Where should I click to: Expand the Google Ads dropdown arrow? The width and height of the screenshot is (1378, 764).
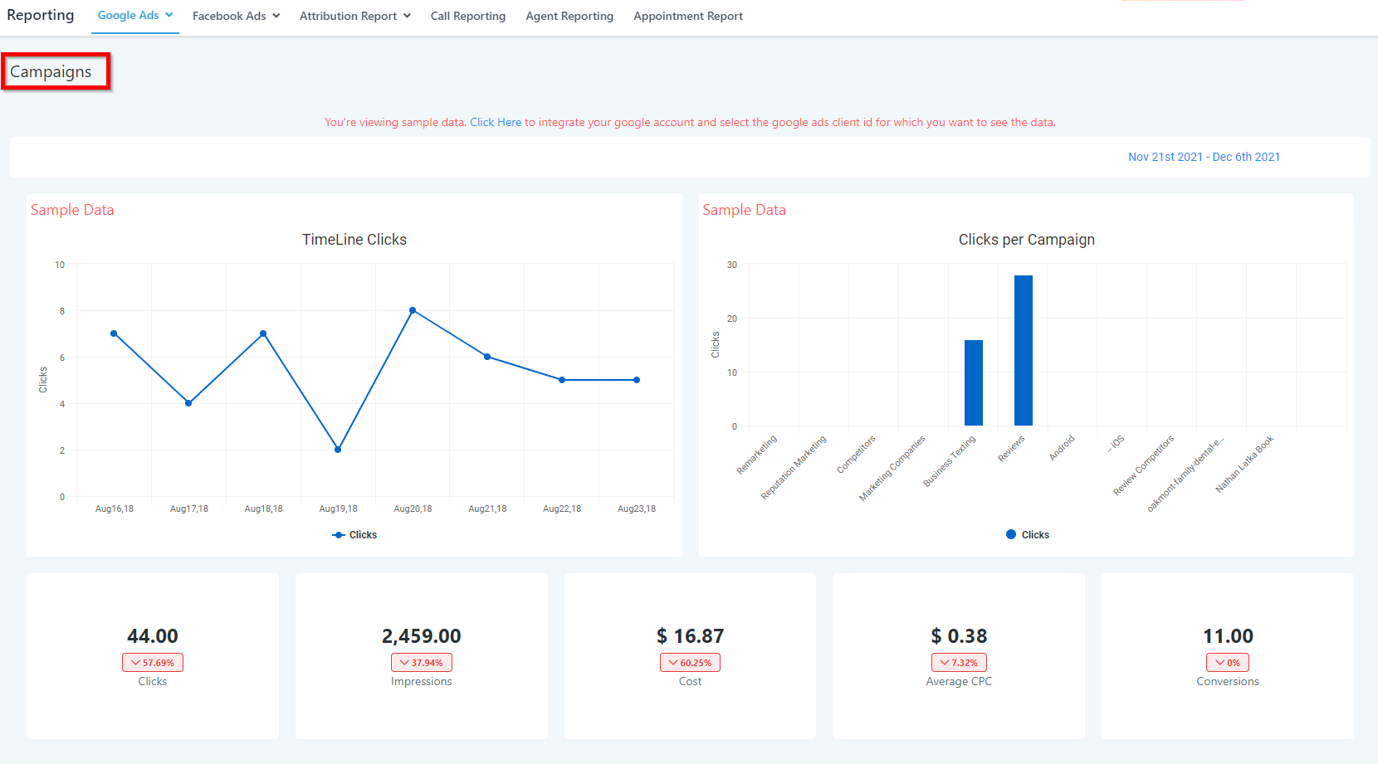(x=169, y=15)
